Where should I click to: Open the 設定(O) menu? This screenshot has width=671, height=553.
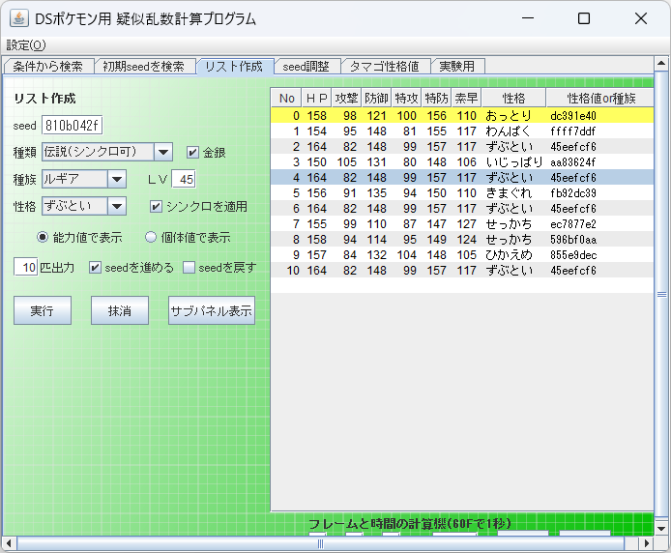pos(26,44)
